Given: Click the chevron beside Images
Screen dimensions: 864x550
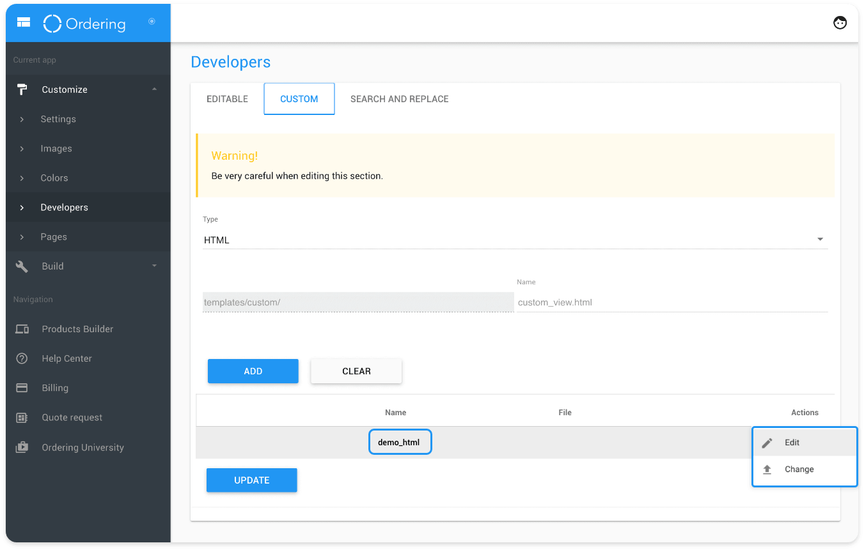Looking at the screenshot, I should coord(22,149).
